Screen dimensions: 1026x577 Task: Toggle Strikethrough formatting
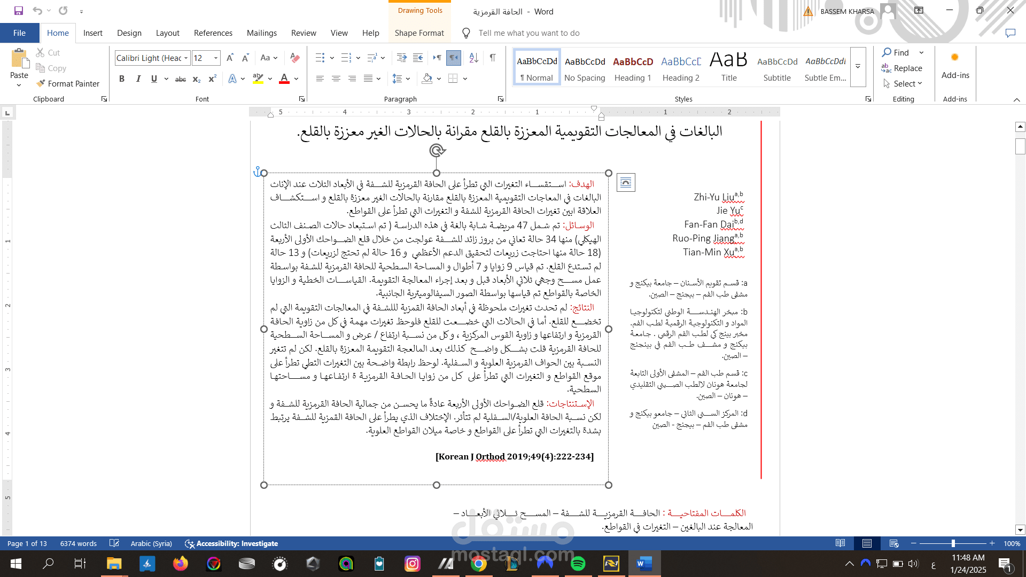[x=181, y=79]
